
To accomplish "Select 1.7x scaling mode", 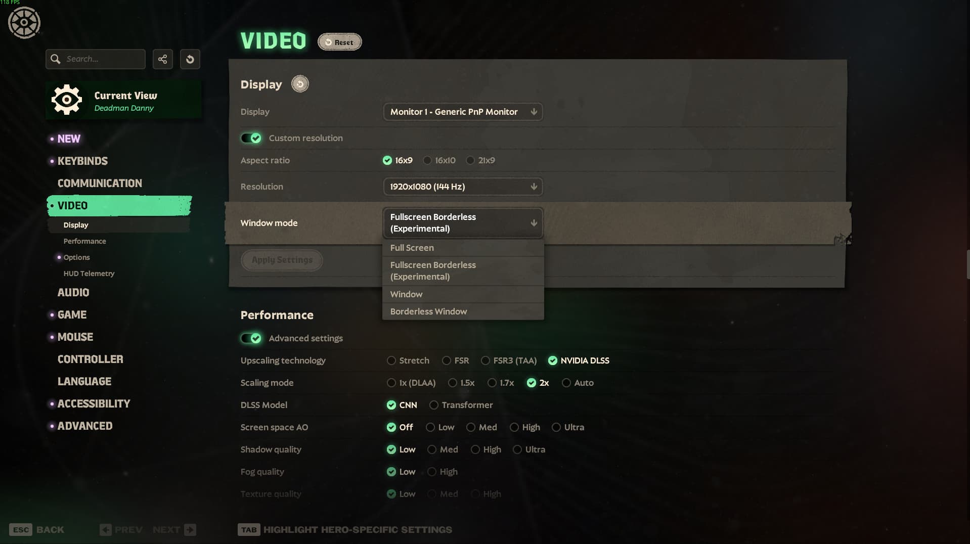I will coord(501,383).
